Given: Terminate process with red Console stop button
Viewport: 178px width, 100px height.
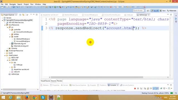Looking at the screenshot, I should point(135,88).
